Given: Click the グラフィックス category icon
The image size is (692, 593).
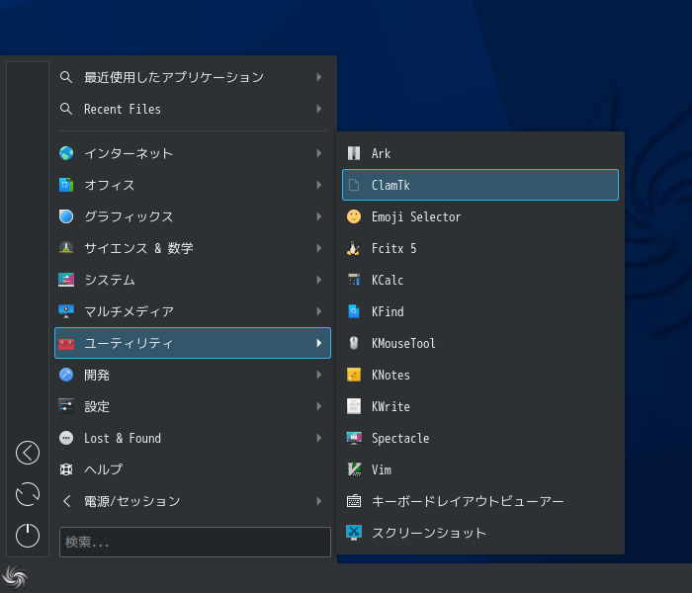Looking at the screenshot, I should [x=66, y=216].
